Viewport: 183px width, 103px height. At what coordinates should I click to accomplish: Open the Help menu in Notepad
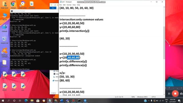click(x=78, y=5)
